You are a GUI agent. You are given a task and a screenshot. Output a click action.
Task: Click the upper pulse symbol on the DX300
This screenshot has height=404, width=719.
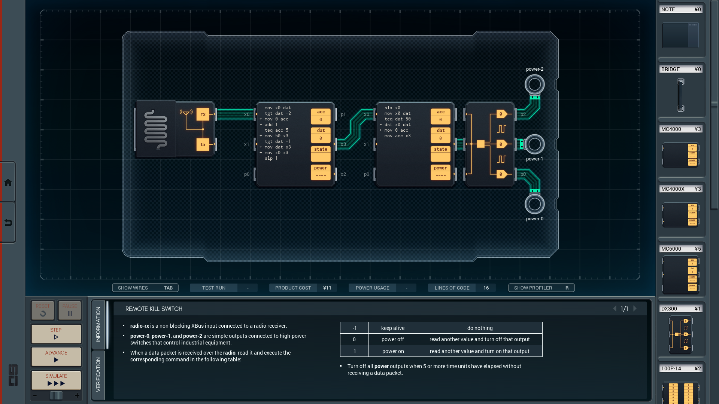pyautogui.click(x=501, y=129)
